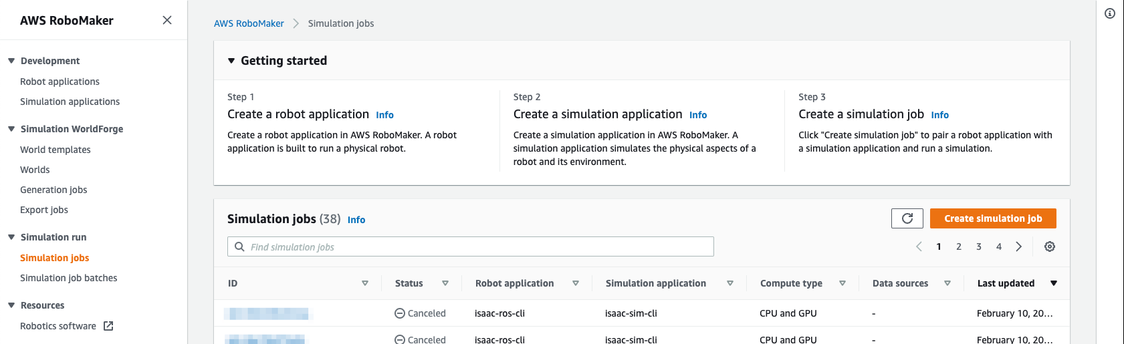The width and height of the screenshot is (1124, 344).
Task: Focus the Find simulation jobs search field
Action: [x=471, y=246]
